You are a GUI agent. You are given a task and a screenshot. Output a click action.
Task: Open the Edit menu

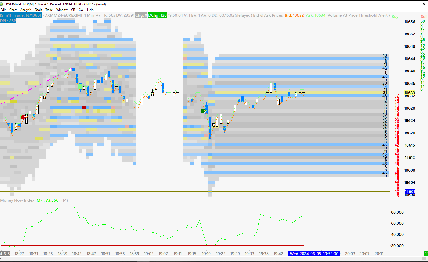3,10
